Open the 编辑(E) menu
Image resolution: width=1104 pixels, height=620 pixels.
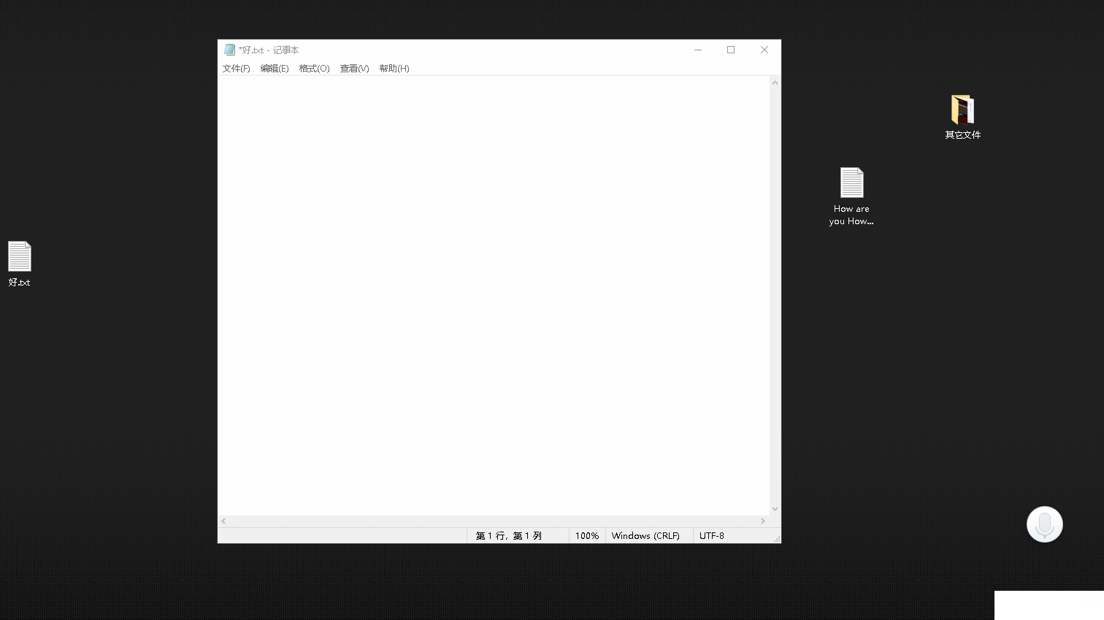click(x=275, y=69)
